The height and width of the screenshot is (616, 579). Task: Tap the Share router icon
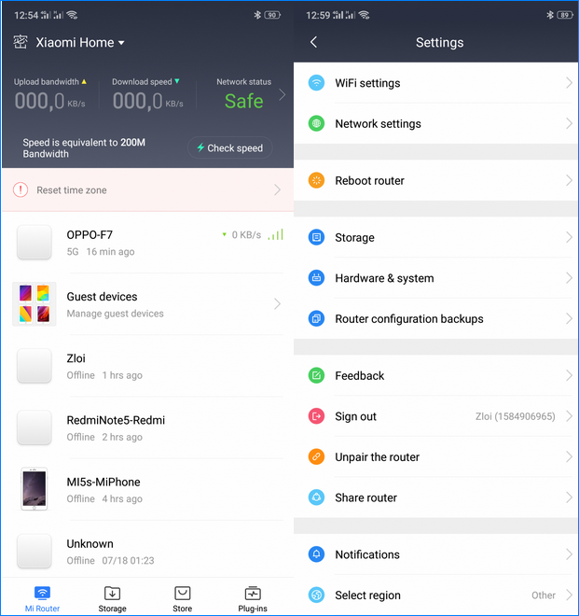316,497
